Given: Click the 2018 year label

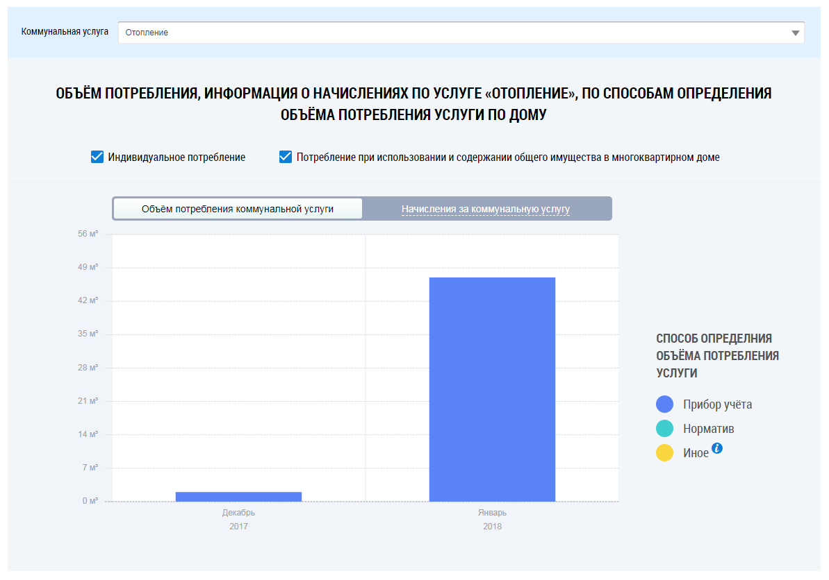Looking at the screenshot, I should [492, 526].
